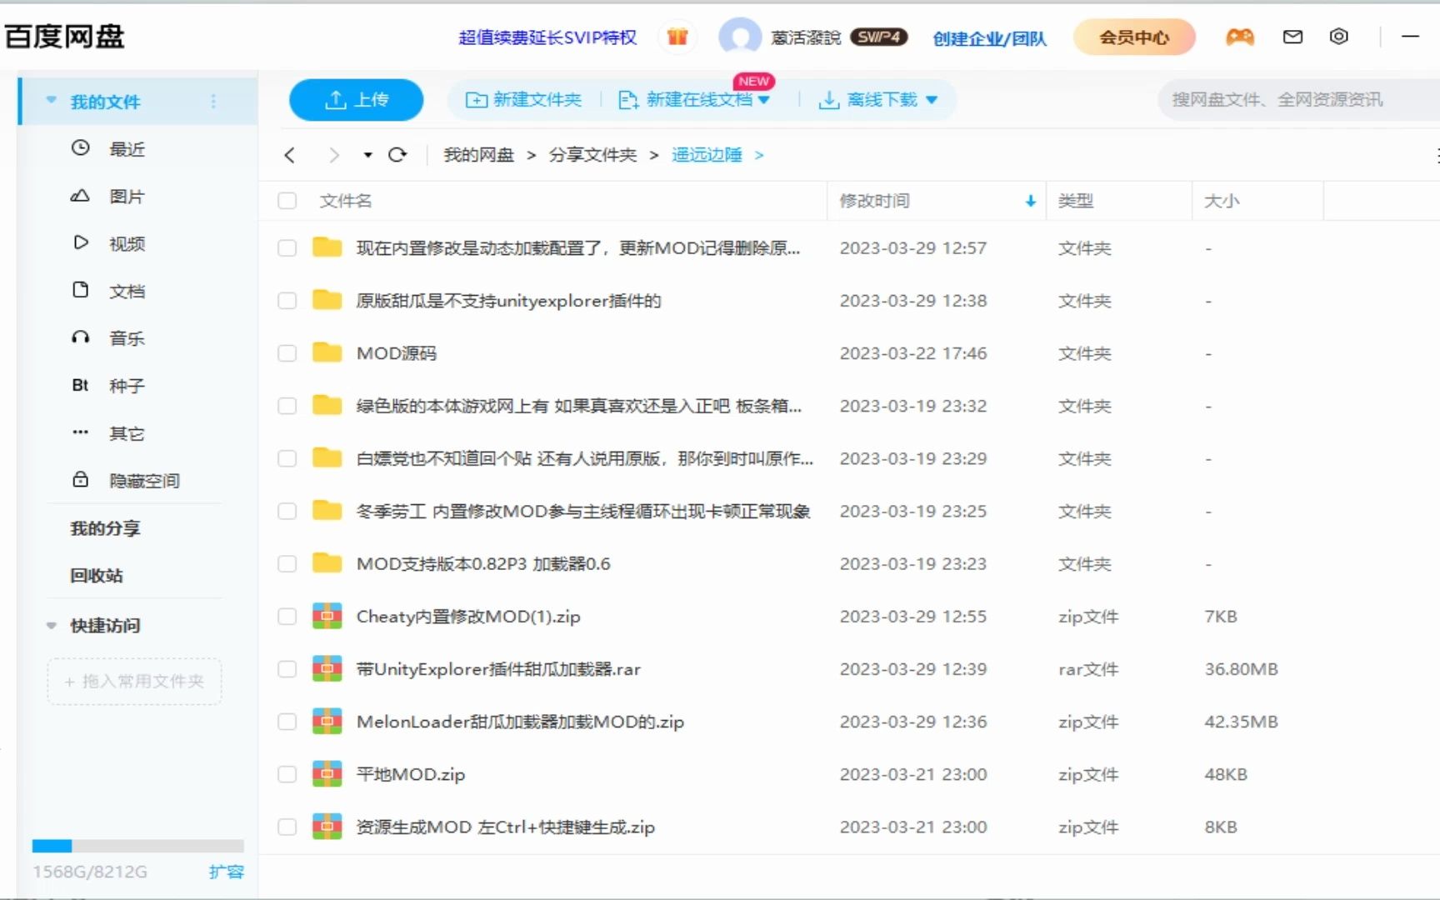Screen dimensions: 1440x900
Task: Click the SVIP4 badge
Action: coord(878,37)
